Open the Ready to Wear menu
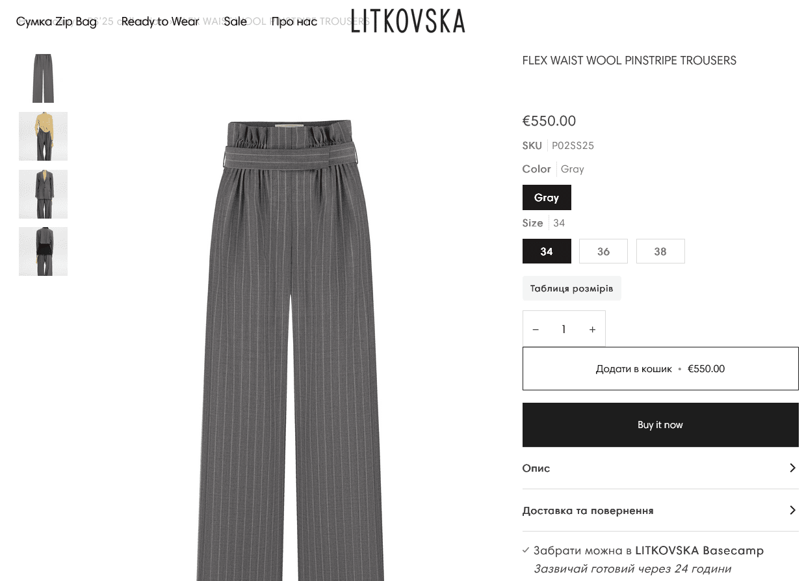Screen dimensions: 804x581 point(160,21)
